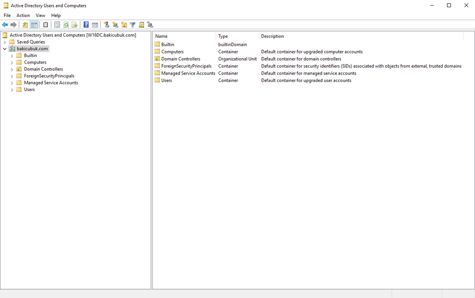
Task: Expand Saved Queries node
Action: coord(5,42)
